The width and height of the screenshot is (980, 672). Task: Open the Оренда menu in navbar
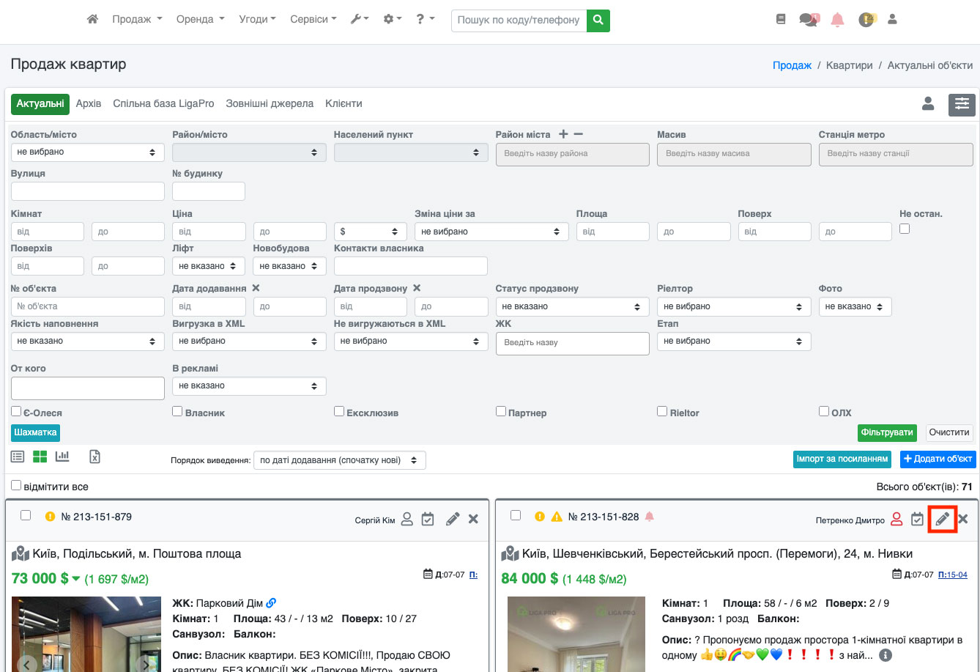point(200,20)
